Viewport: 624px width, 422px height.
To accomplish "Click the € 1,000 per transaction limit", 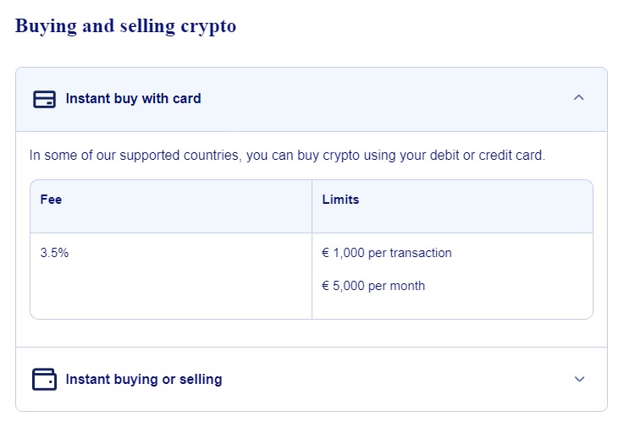I will coord(387,253).
